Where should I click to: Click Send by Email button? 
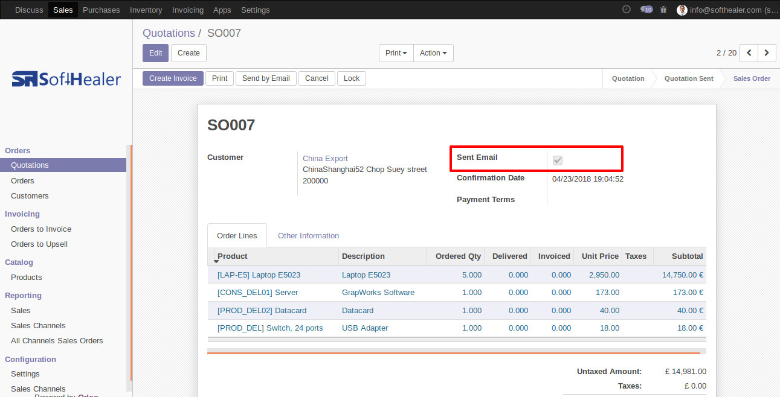(x=266, y=78)
